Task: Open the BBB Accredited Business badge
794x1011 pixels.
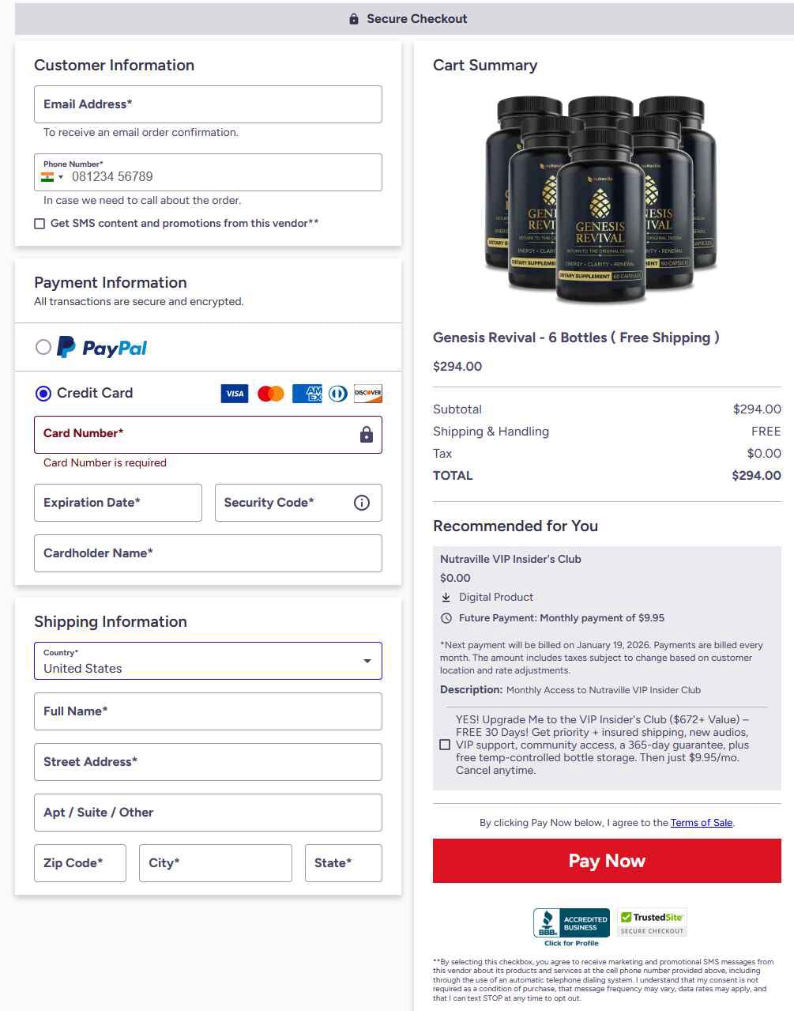Action: pyautogui.click(x=571, y=926)
